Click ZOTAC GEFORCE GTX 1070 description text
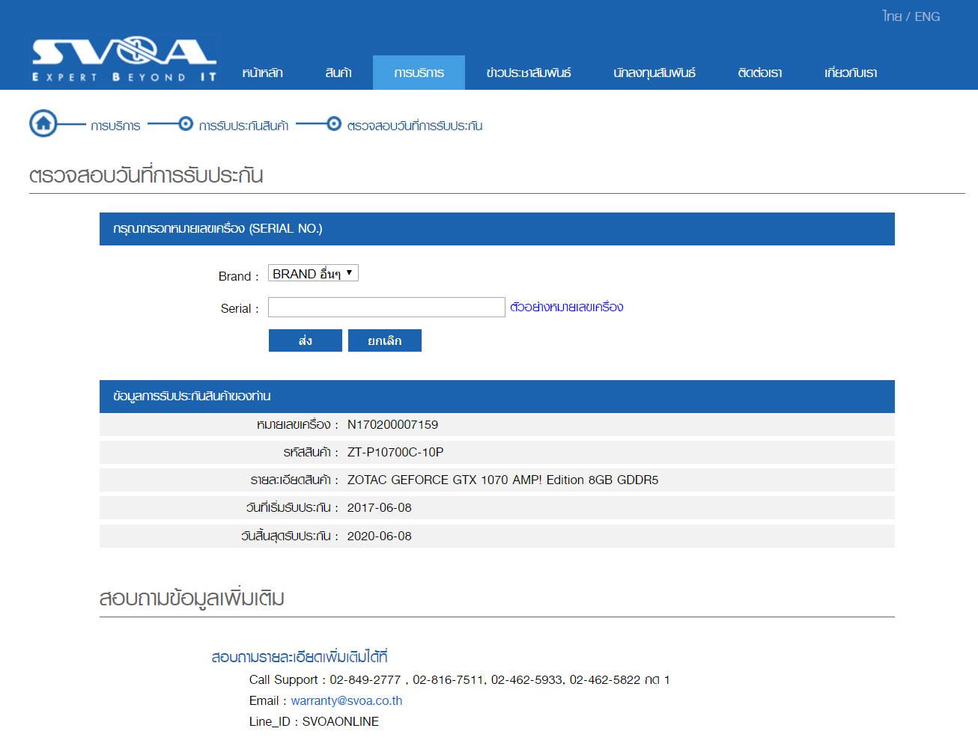978x752 pixels. coord(502,480)
